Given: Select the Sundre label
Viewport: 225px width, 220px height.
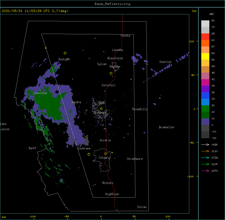Looking at the screenshot, I should [76, 102].
